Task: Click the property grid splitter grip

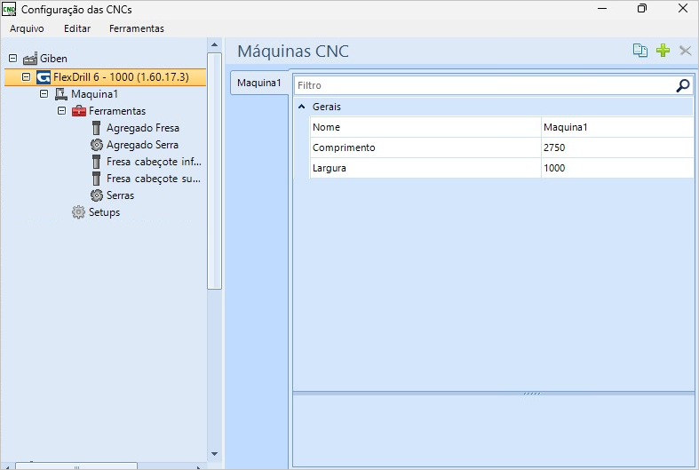Action: click(x=531, y=394)
